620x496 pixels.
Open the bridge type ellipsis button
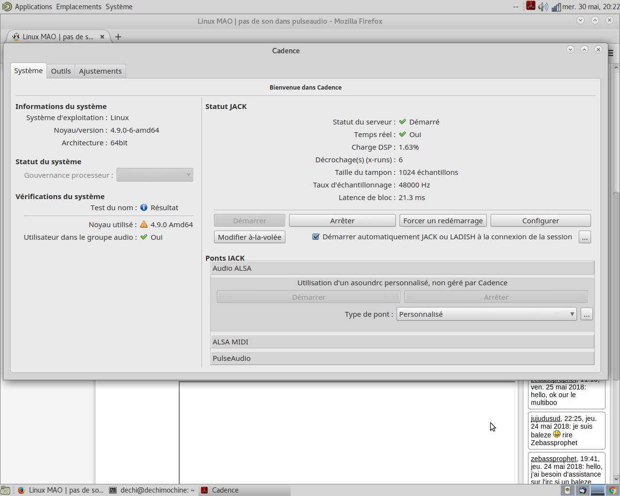coord(587,314)
